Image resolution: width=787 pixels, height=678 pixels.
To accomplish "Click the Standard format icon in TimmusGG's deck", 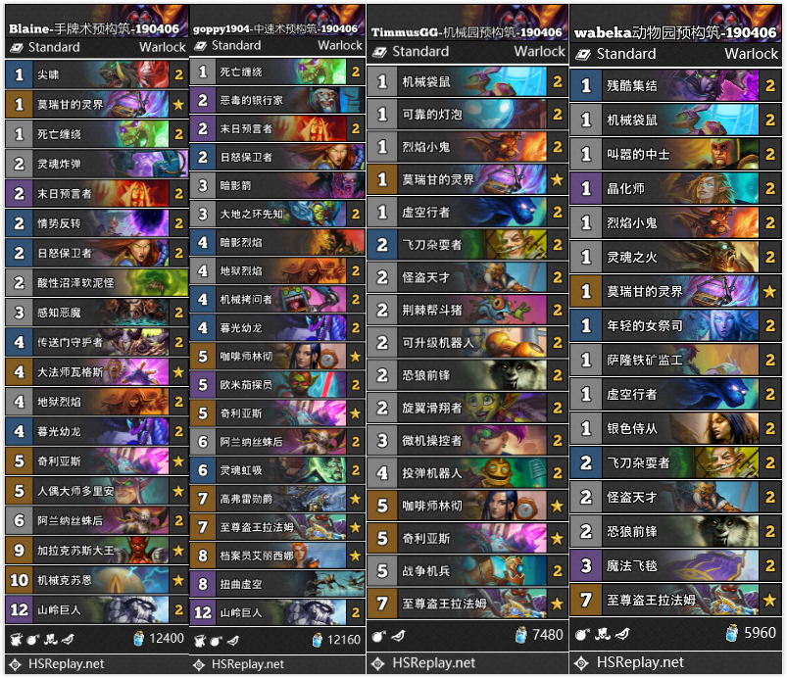I will point(379,51).
